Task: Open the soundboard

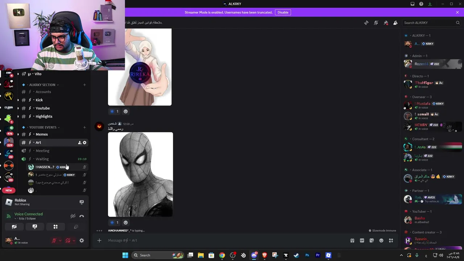Action: click(x=76, y=227)
